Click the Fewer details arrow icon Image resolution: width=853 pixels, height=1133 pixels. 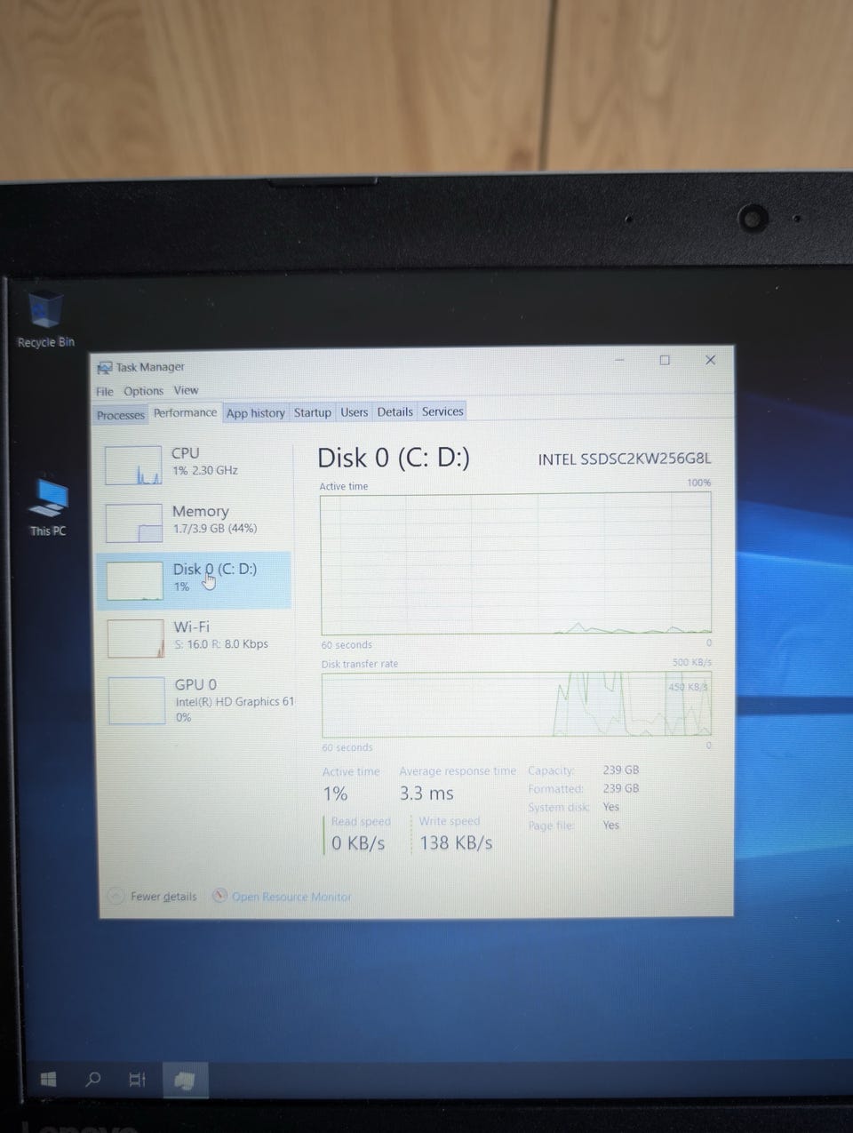point(116,896)
